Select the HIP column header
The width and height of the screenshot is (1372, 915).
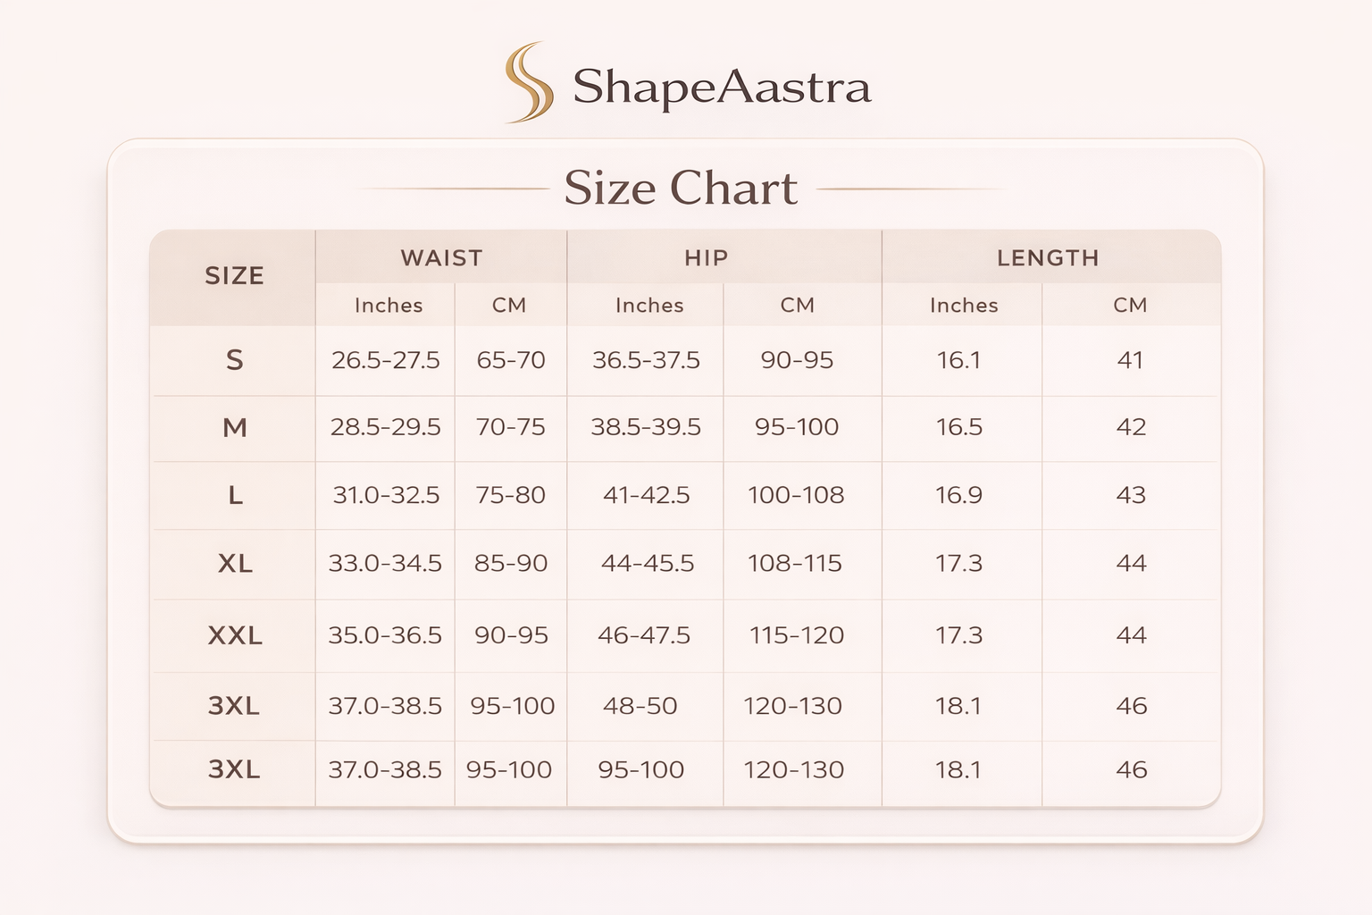(x=706, y=258)
